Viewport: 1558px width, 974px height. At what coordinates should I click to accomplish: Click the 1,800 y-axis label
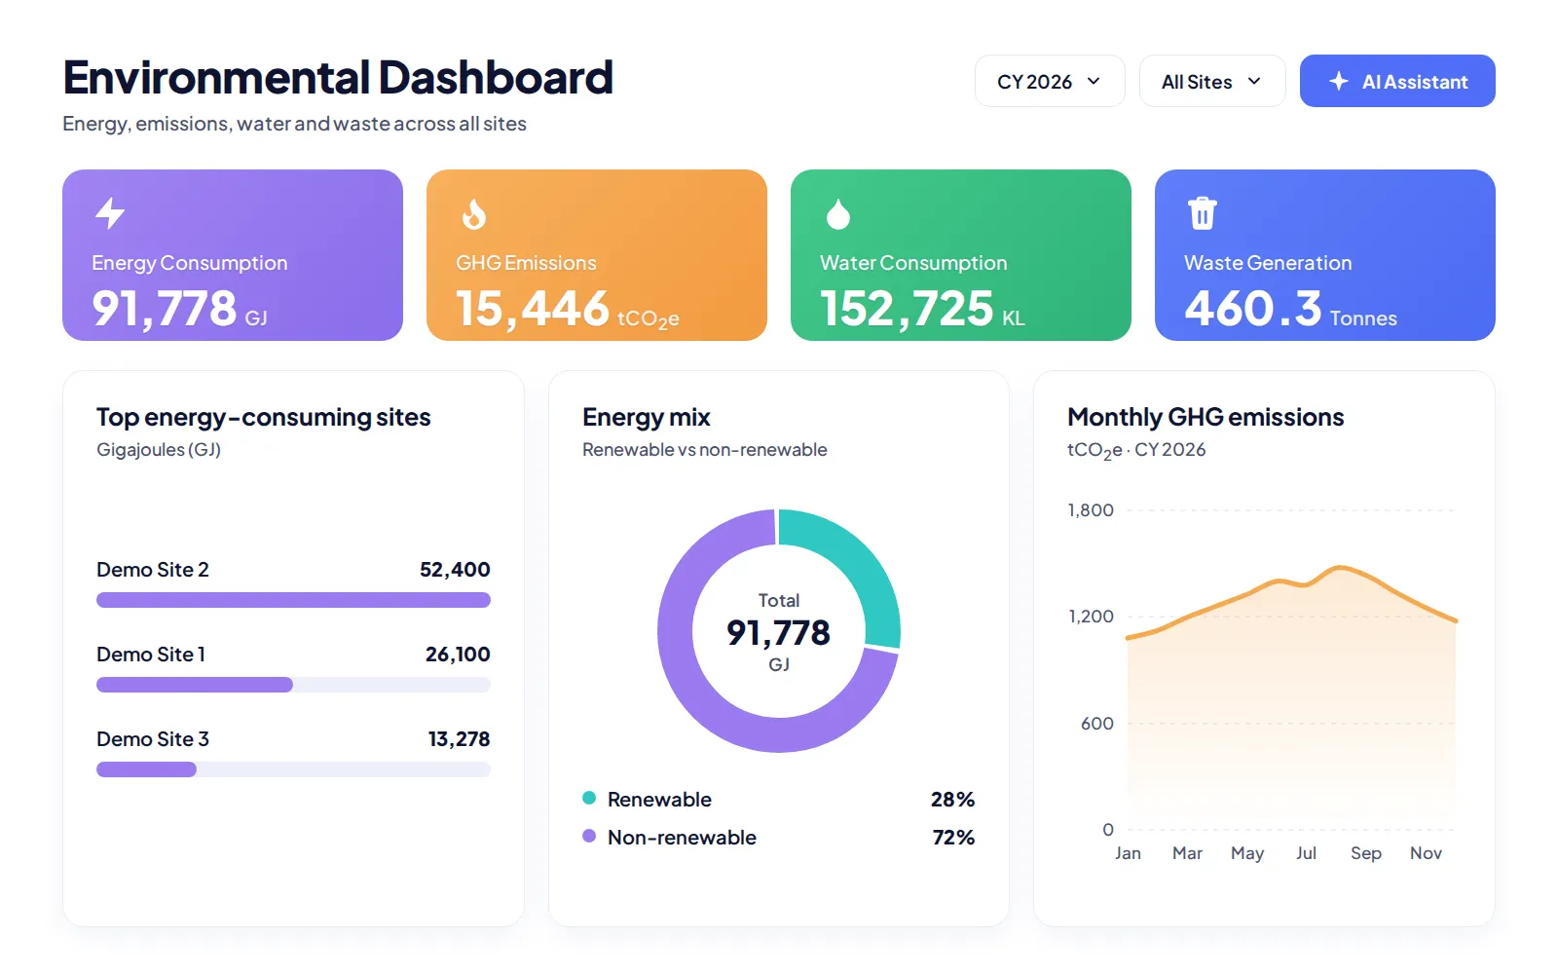tap(1091, 510)
